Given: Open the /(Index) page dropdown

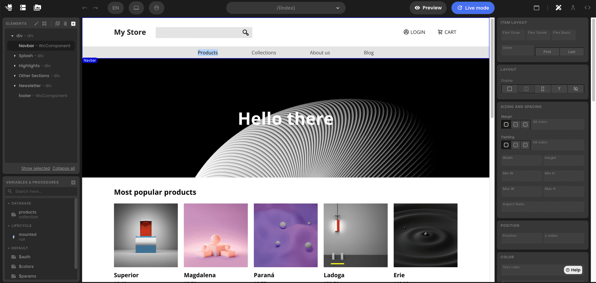Looking at the screenshot, I should (286, 8).
